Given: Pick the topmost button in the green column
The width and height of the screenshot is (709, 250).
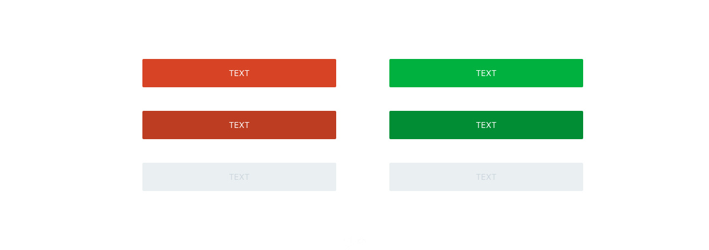Looking at the screenshot, I should 486,73.
